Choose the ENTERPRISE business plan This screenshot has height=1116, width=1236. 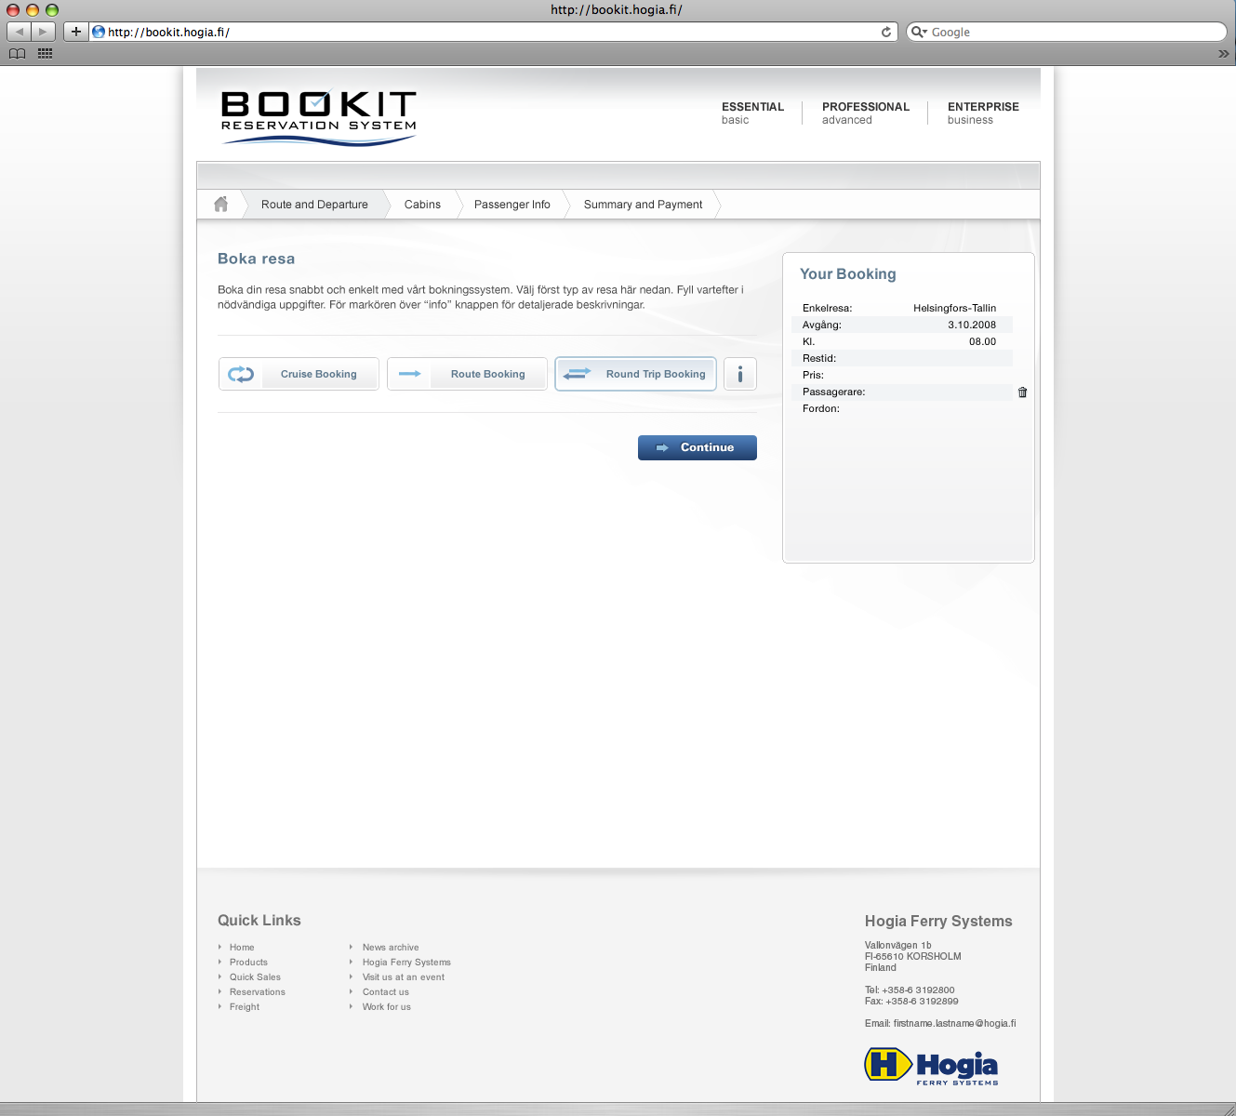pos(983,113)
